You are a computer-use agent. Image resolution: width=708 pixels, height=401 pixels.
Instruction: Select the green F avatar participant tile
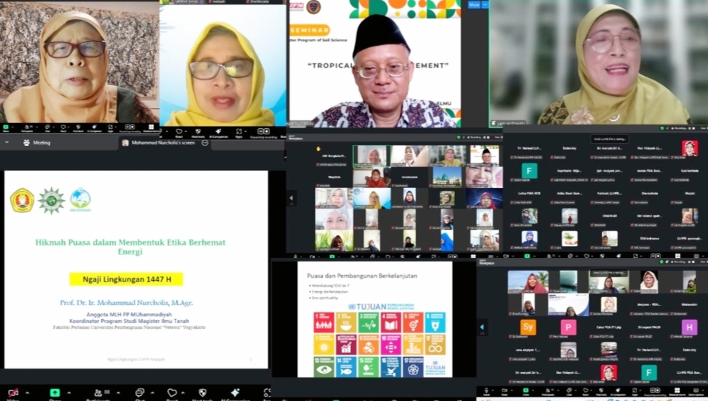click(530, 170)
